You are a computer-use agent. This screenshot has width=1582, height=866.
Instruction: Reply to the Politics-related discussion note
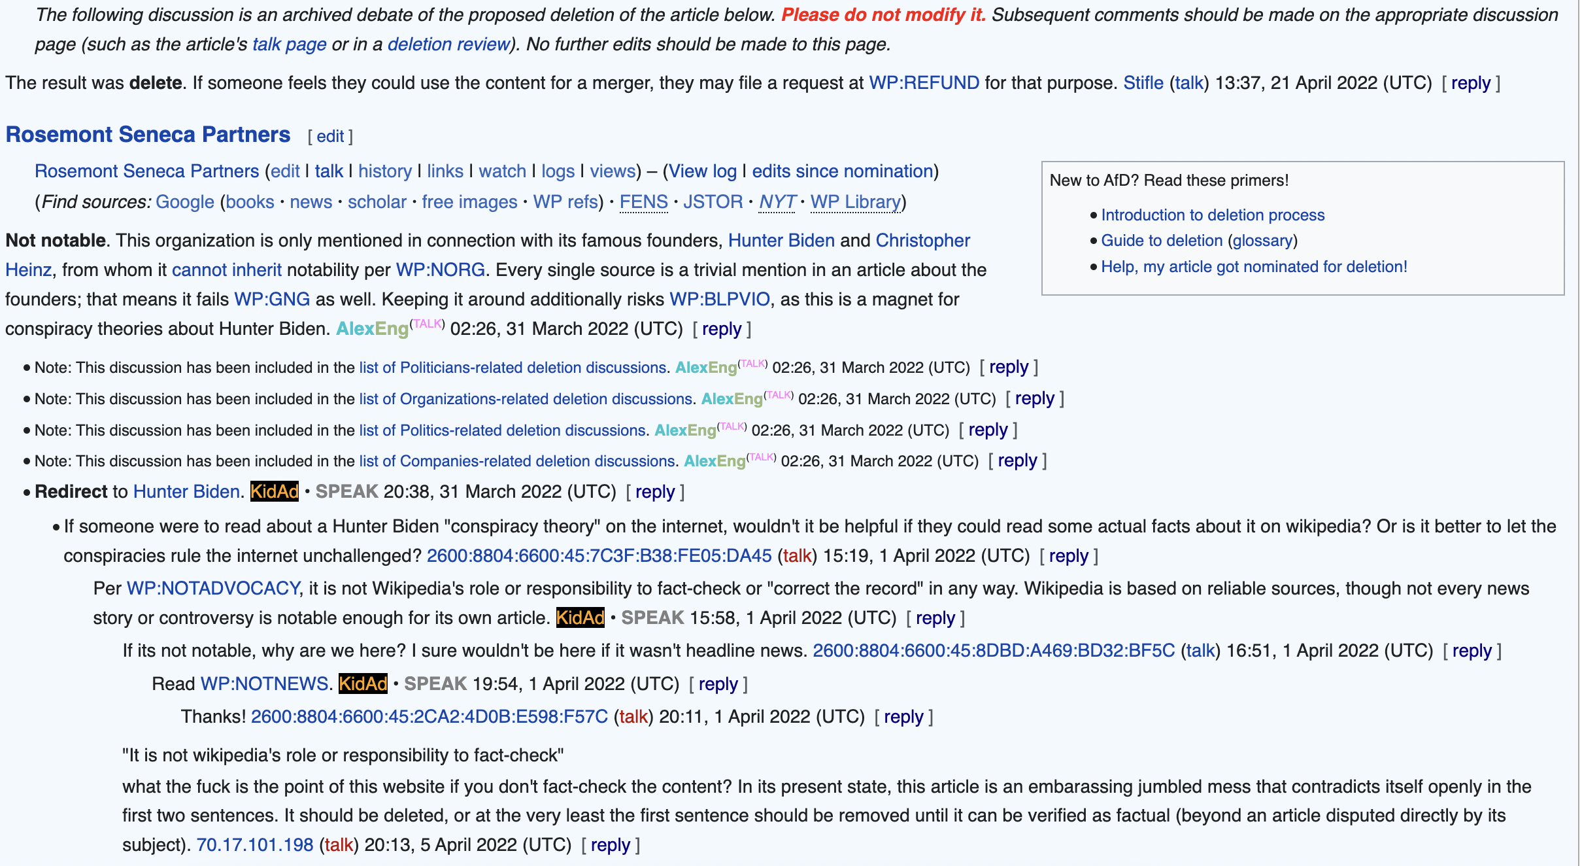(988, 430)
